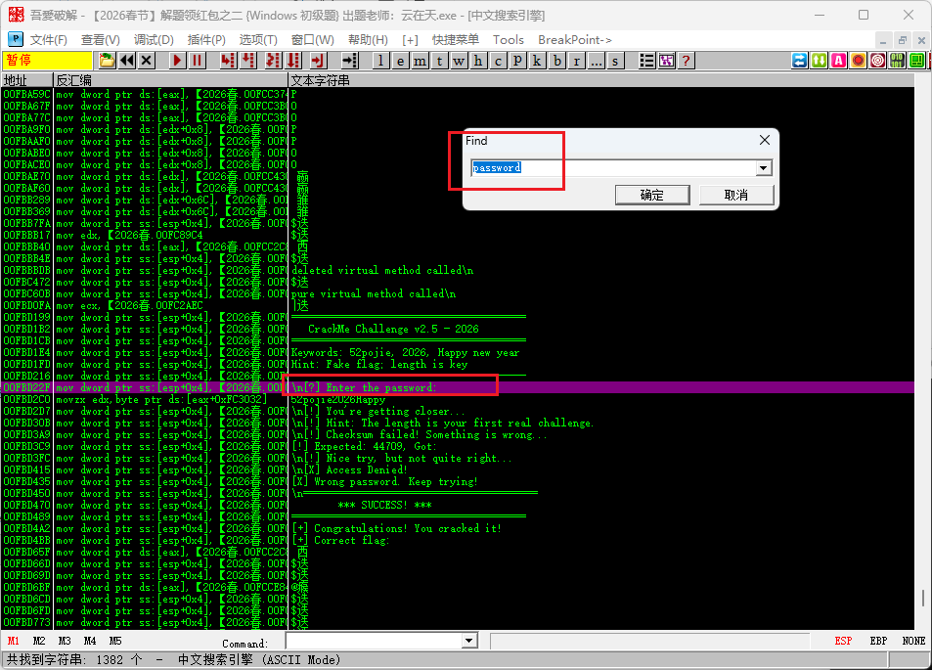932x670 pixels.
Task: Click the Go To Address arrow icon
Action: pyautogui.click(x=349, y=61)
